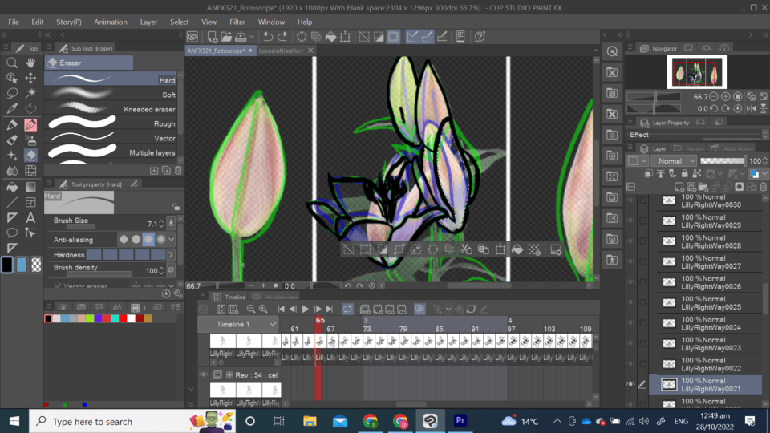This screenshot has height=433, width=770.
Task: Click Fill icon in command bar
Action: click(x=330, y=37)
